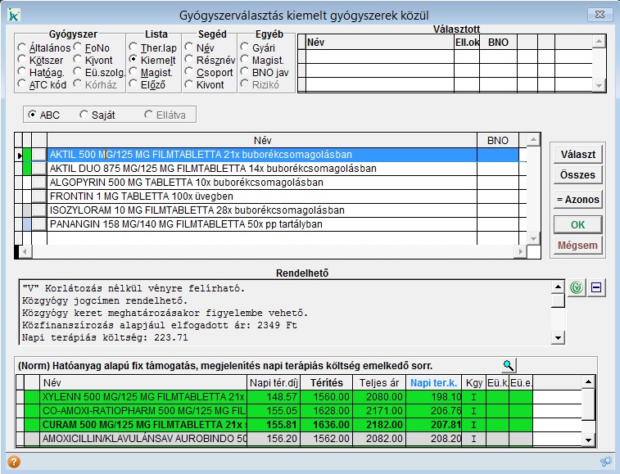Click down arrow of price table scrollbar
This screenshot has height=474, width=620.
(588, 440)
